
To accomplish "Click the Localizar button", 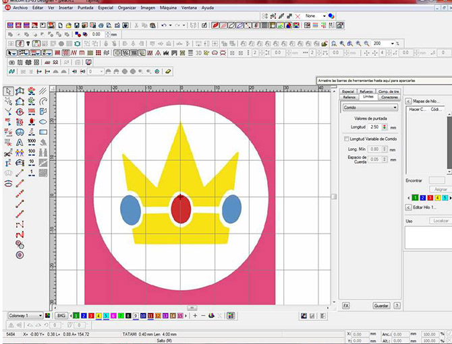I will [441, 221].
